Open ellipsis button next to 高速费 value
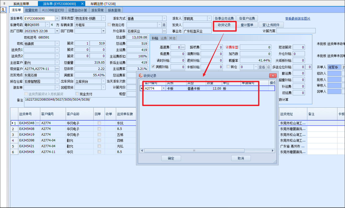345x208 pixels. [183, 47]
